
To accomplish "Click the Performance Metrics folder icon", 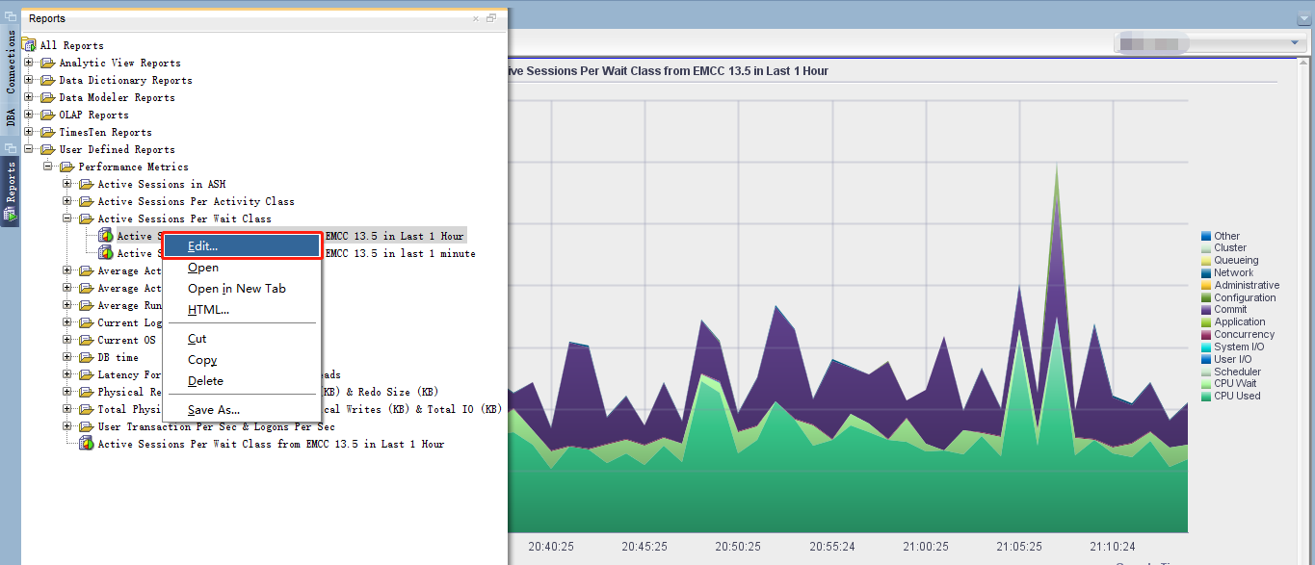I will click(x=66, y=167).
